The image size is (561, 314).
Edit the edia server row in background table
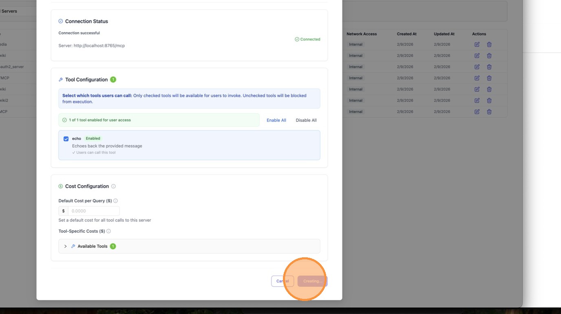point(477,44)
